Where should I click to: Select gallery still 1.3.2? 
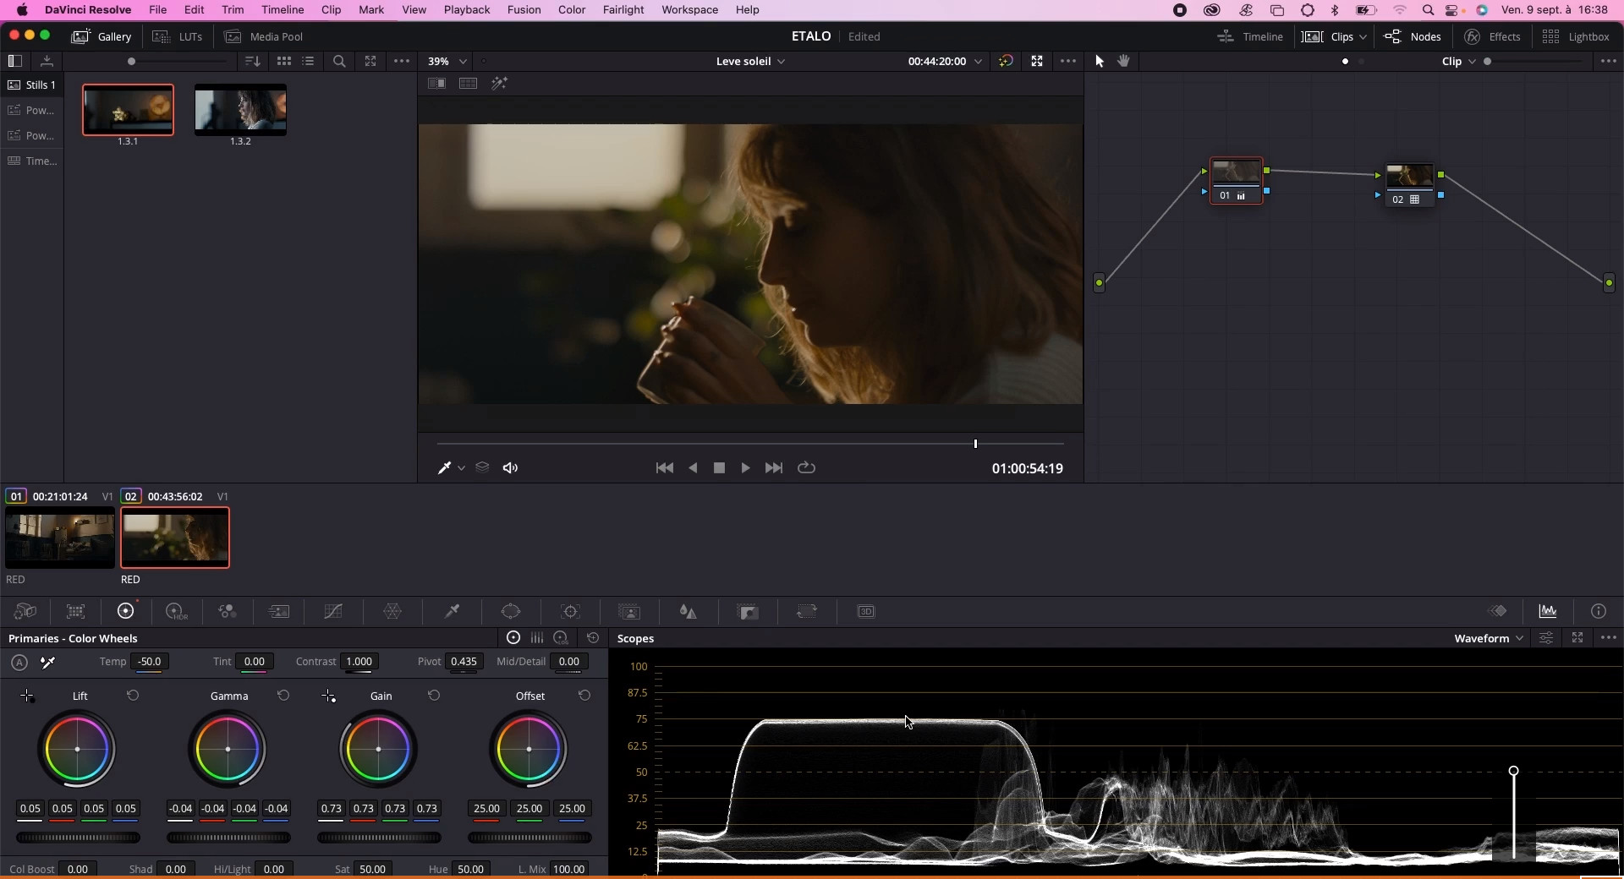click(x=240, y=110)
